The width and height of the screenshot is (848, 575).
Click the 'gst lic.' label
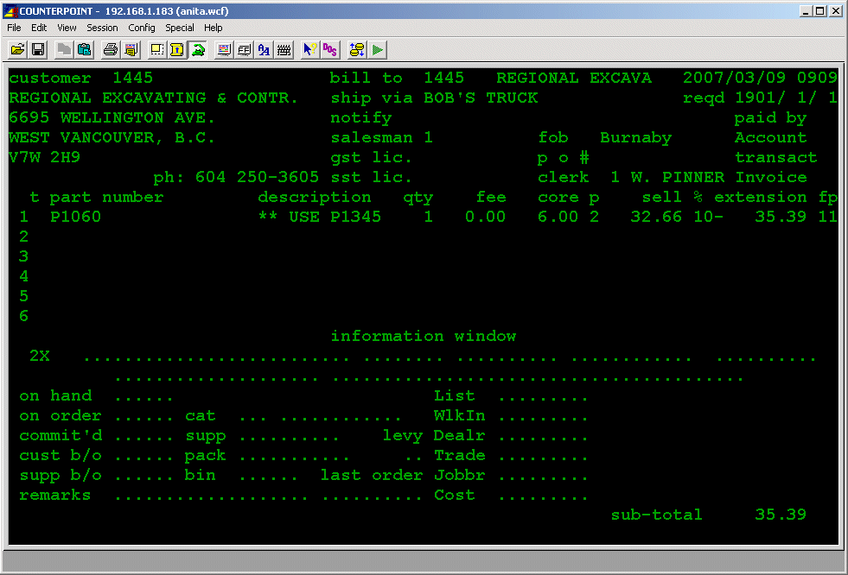[x=371, y=157]
